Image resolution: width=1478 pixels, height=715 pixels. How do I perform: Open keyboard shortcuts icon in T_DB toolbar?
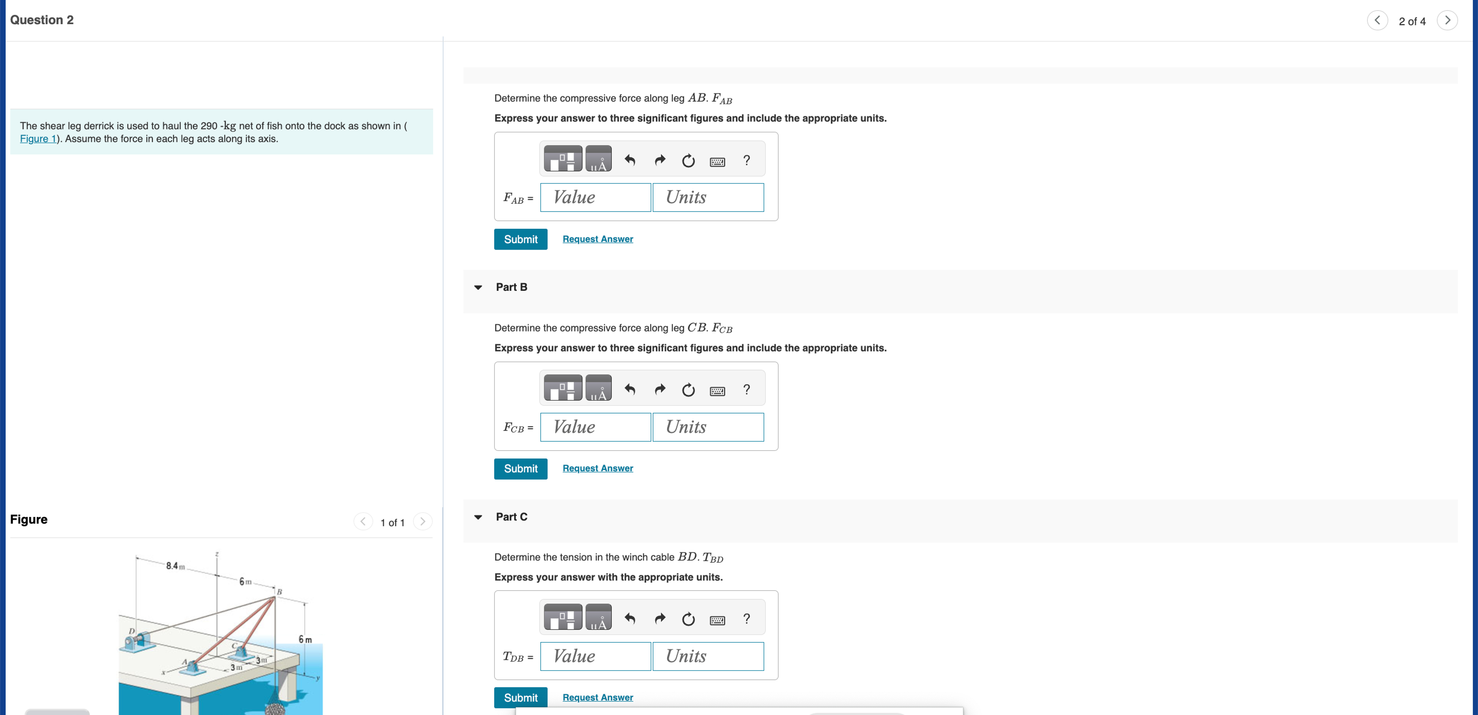pos(717,620)
